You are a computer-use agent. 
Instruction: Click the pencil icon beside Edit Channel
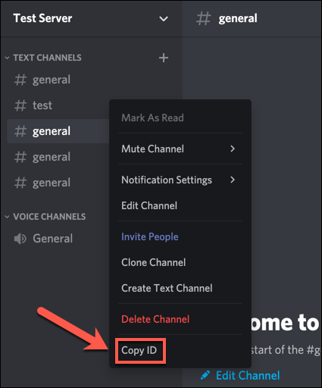click(x=205, y=375)
